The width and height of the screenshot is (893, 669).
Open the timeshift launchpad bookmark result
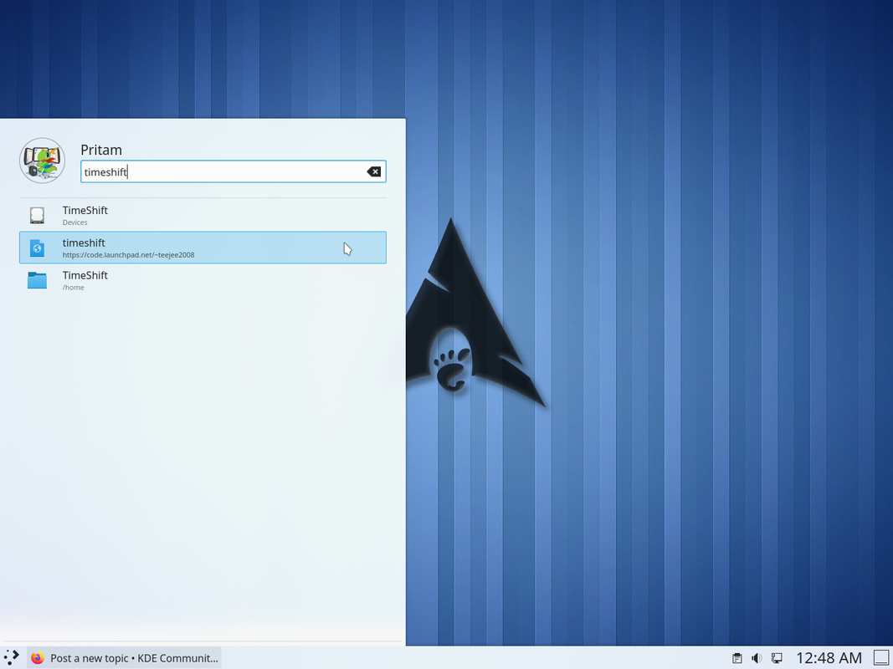click(x=203, y=248)
